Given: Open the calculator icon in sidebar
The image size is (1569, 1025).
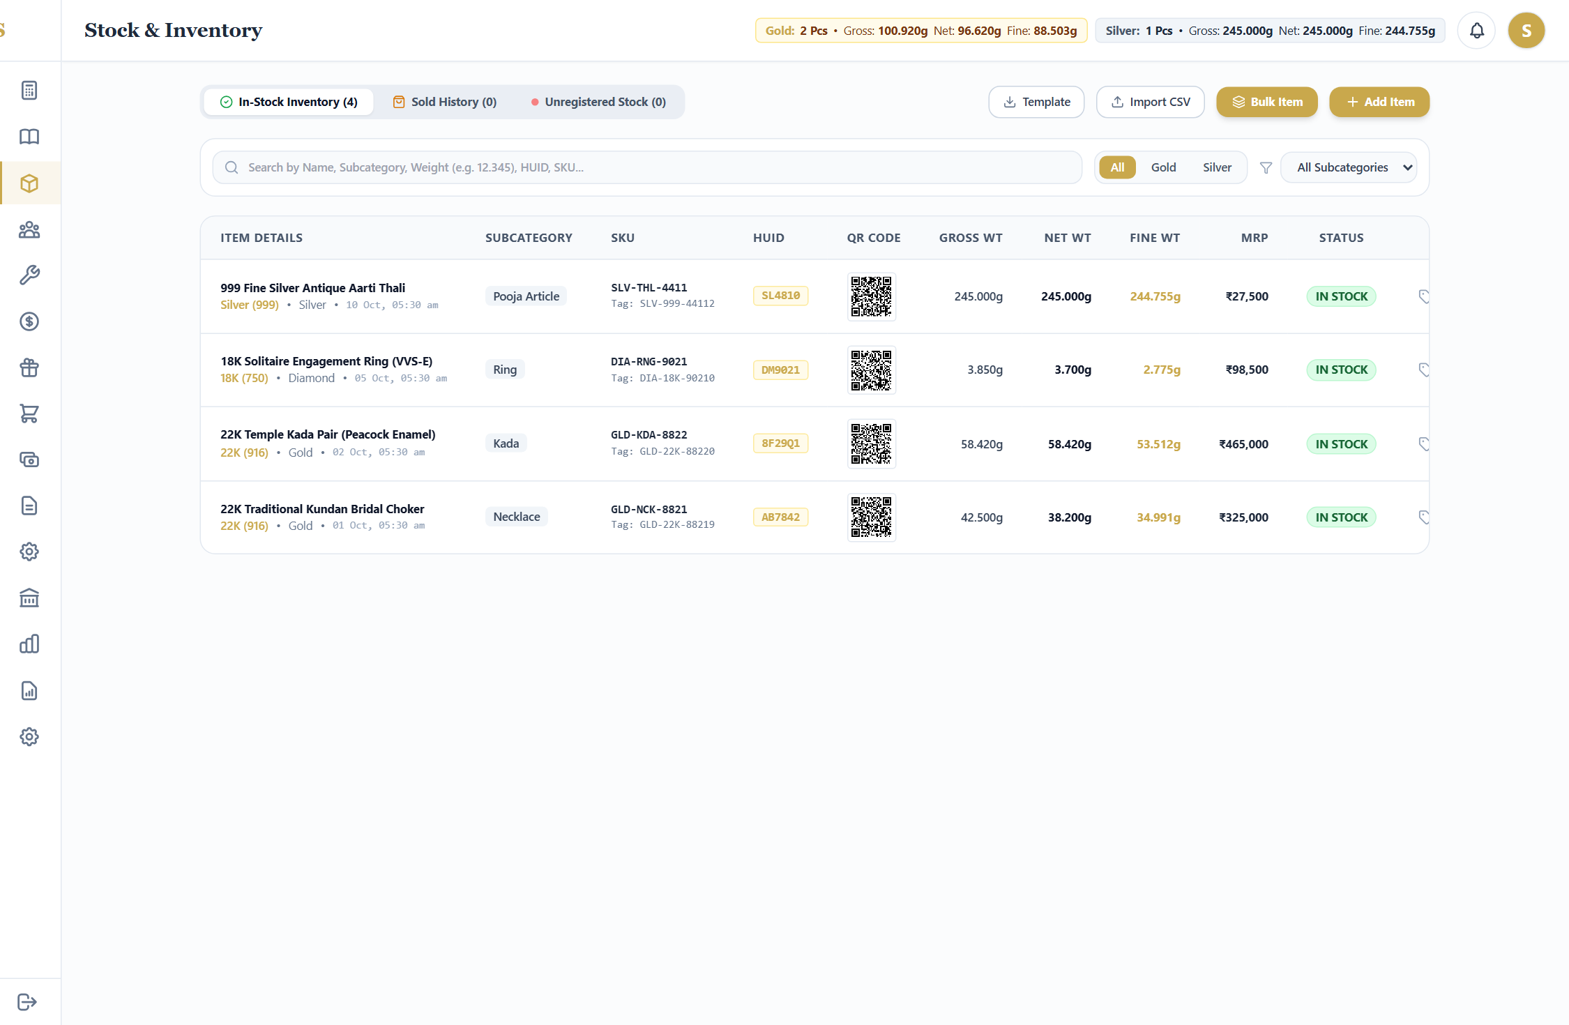Looking at the screenshot, I should click(x=29, y=91).
